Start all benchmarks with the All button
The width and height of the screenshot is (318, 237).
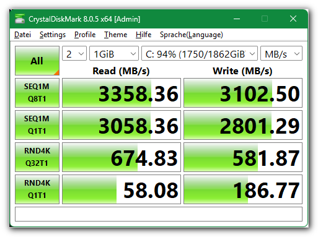pyautogui.click(x=37, y=61)
